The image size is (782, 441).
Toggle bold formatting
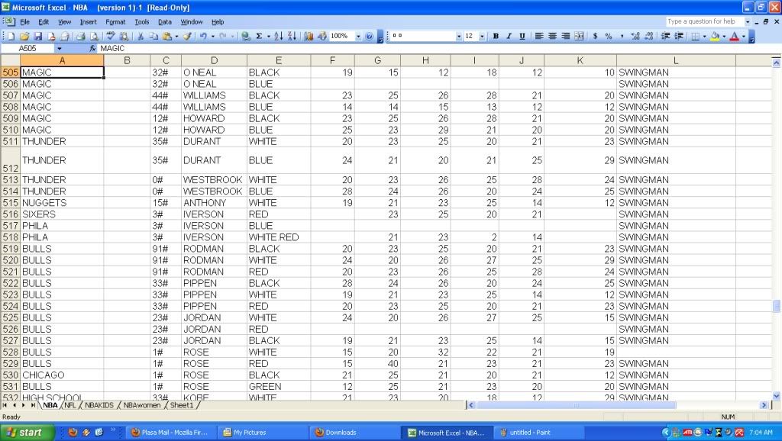pos(496,37)
